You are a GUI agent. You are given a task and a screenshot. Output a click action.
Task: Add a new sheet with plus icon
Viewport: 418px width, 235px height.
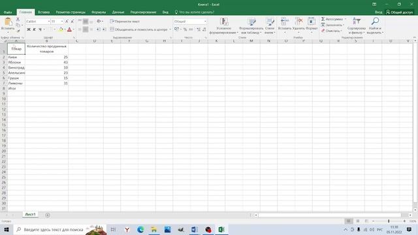48,215
